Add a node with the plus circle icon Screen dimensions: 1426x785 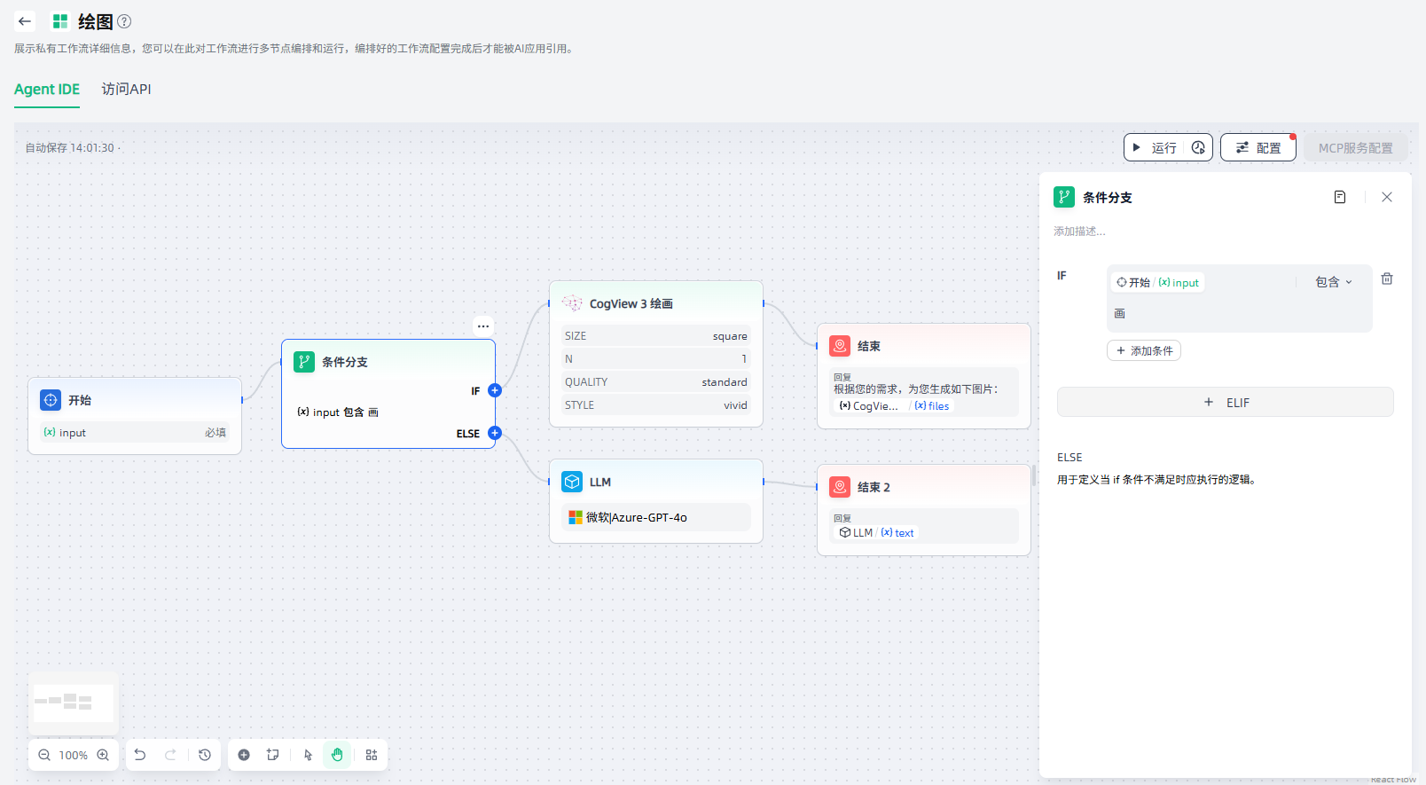click(x=244, y=755)
